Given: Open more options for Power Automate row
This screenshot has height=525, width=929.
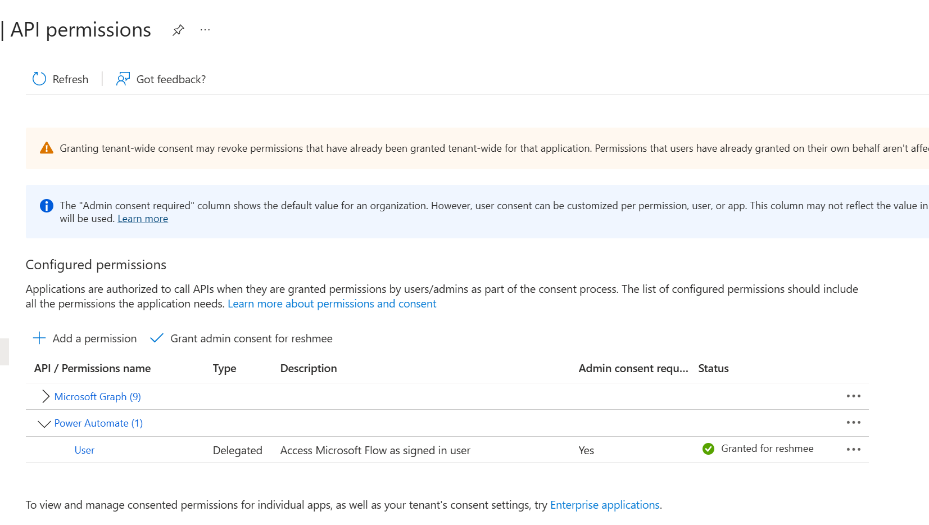Looking at the screenshot, I should 853,422.
